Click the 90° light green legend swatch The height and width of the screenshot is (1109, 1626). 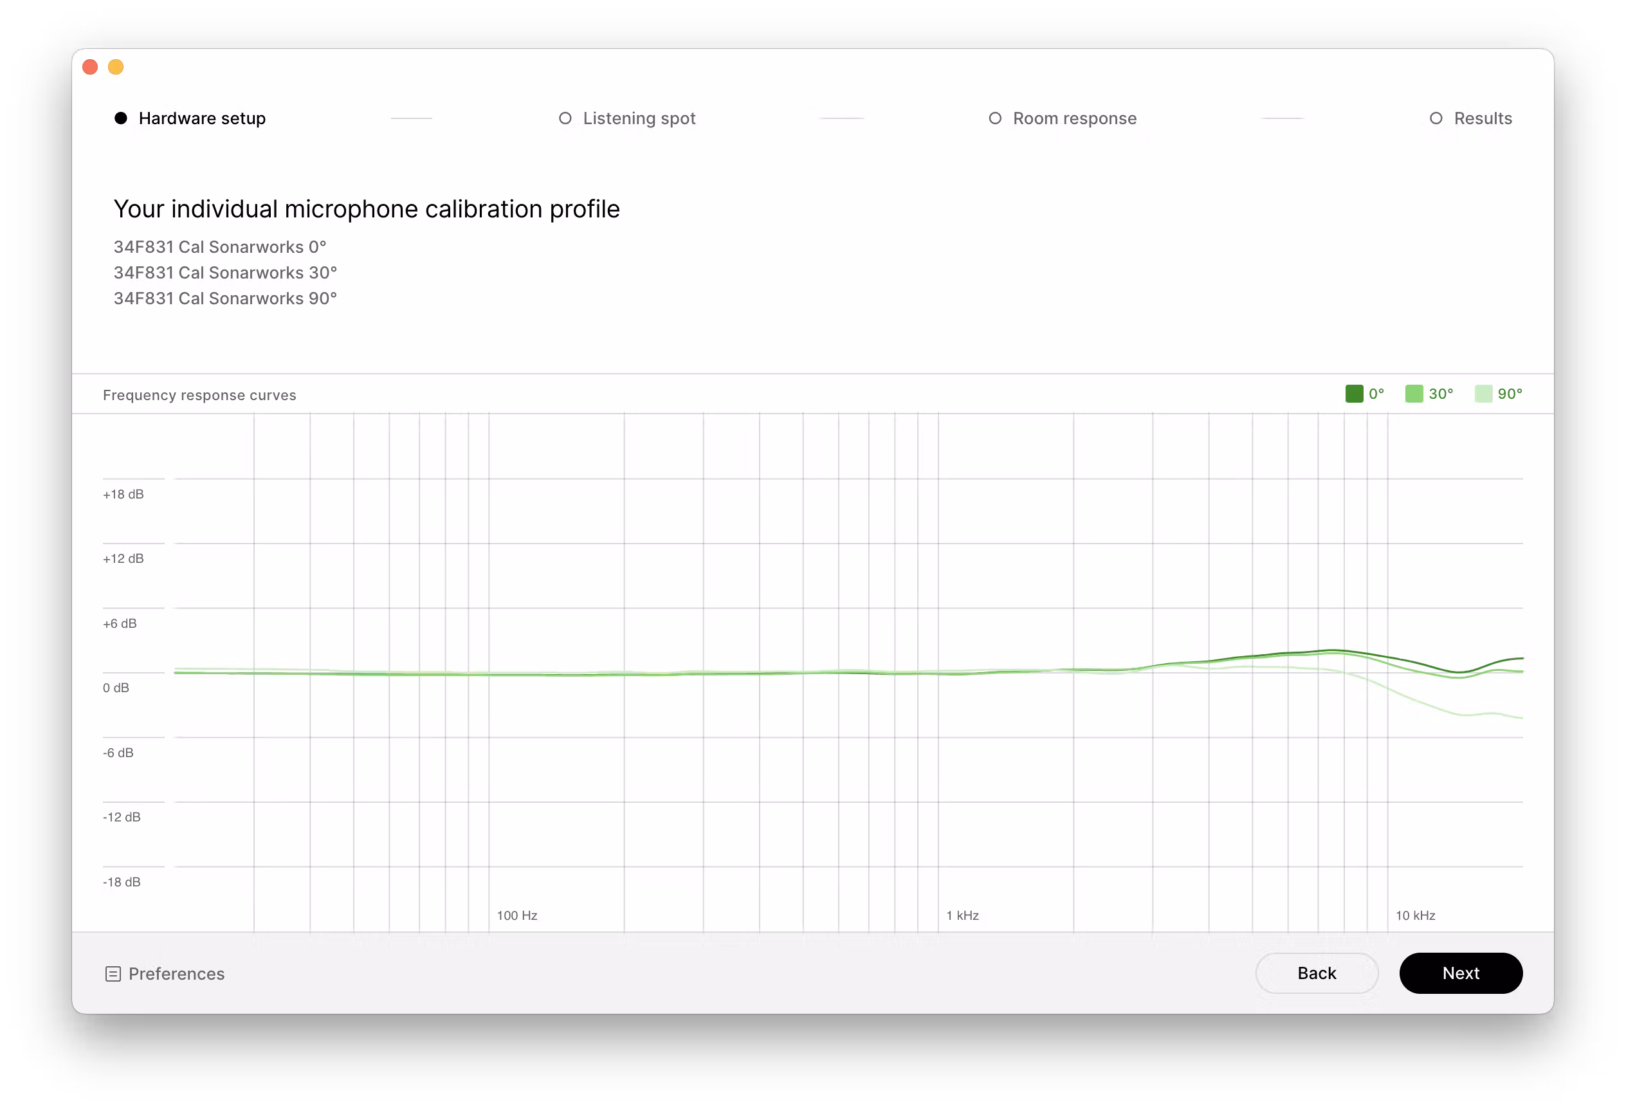click(x=1483, y=394)
